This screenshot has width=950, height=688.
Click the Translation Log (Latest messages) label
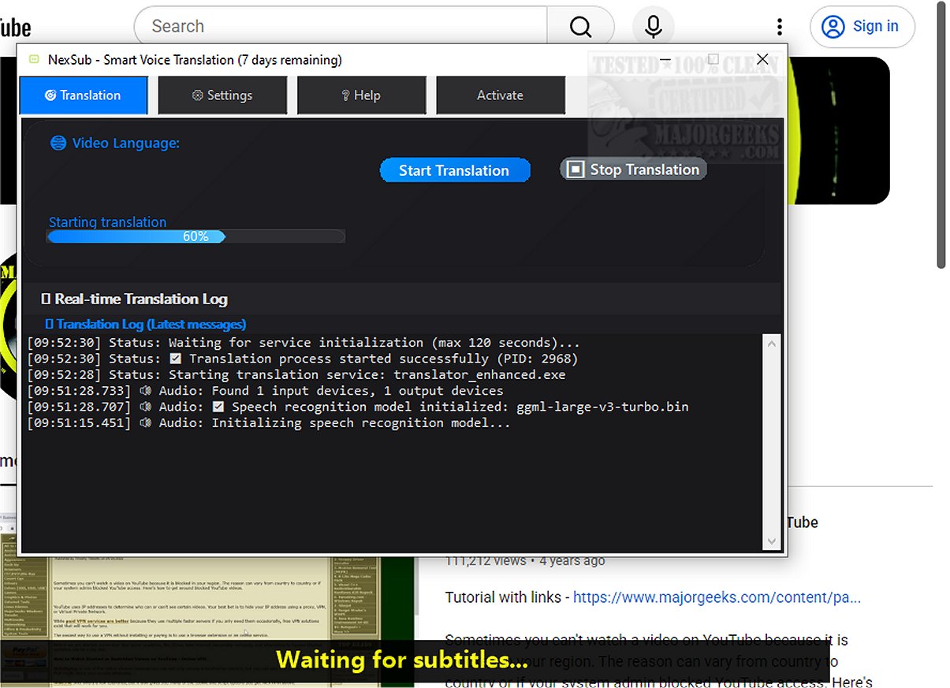[146, 324]
